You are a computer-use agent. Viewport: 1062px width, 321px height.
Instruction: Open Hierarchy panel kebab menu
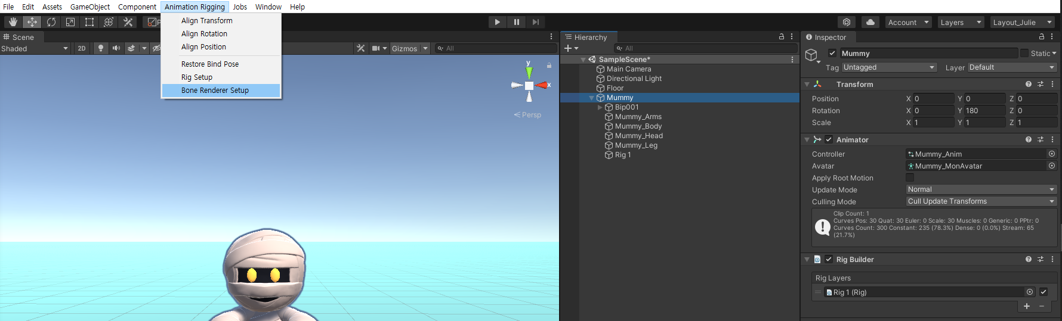(792, 37)
